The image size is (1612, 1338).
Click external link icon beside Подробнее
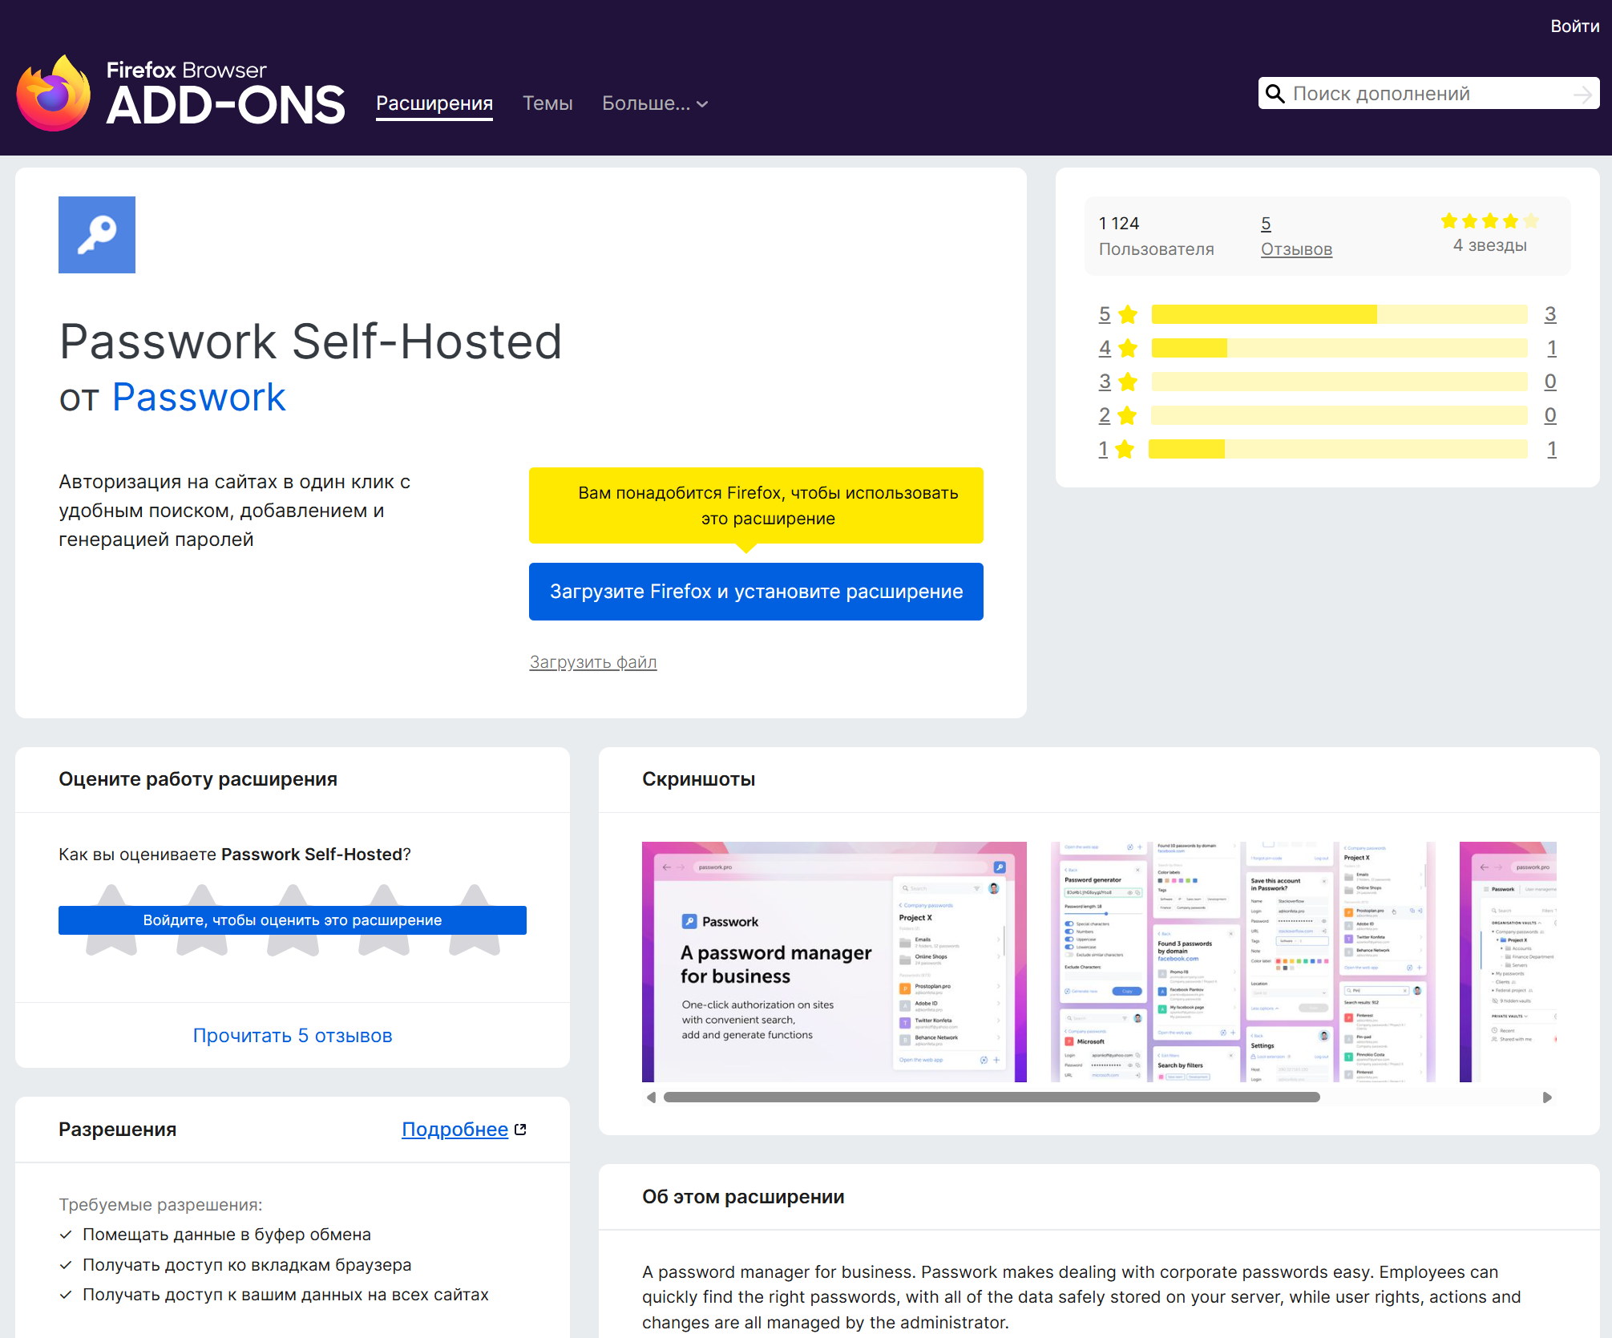pyautogui.click(x=520, y=1130)
